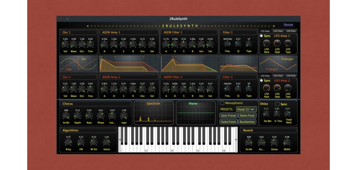Switch to the upper LFO Filter tab
Viewport: 357px width, 170px height.
[x=278, y=31]
